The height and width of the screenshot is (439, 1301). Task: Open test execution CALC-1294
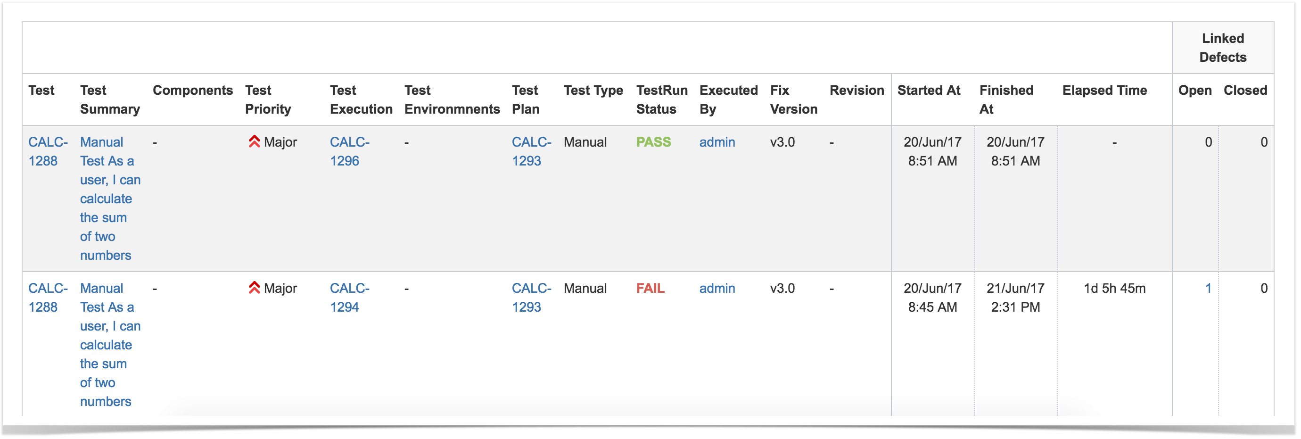(x=349, y=298)
